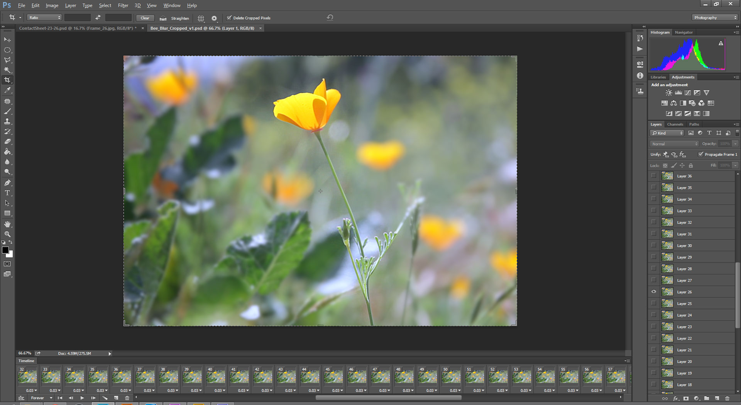Image resolution: width=741 pixels, height=405 pixels.
Task: Select the Elliptical Marquee tool
Action: pyautogui.click(x=7, y=50)
